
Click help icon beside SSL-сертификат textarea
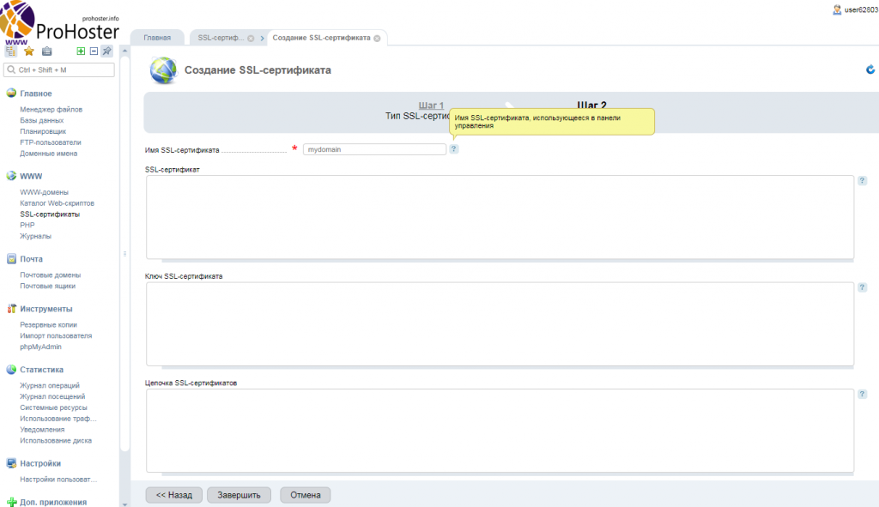pyautogui.click(x=862, y=181)
